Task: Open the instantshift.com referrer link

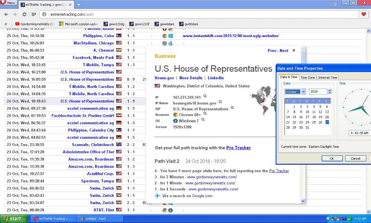Action: pos(231,36)
